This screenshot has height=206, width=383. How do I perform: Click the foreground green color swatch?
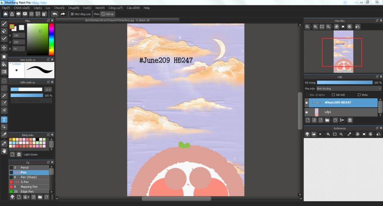pos(12,27)
